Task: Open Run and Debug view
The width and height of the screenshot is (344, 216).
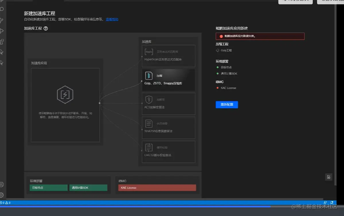Action: click(x=2, y=31)
